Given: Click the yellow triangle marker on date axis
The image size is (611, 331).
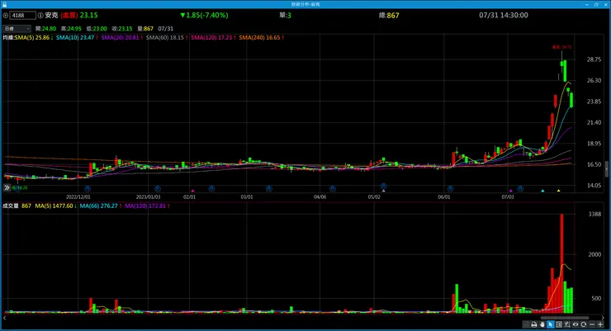Looking at the screenshot, I should [x=558, y=191].
